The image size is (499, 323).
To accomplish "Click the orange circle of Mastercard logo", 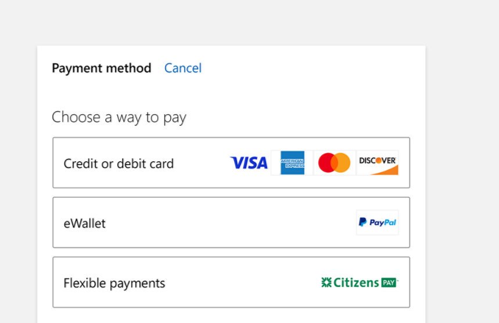I will pos(343,163).
